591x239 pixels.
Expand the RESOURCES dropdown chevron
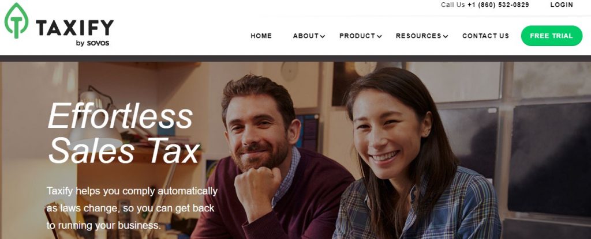point(446,36)
